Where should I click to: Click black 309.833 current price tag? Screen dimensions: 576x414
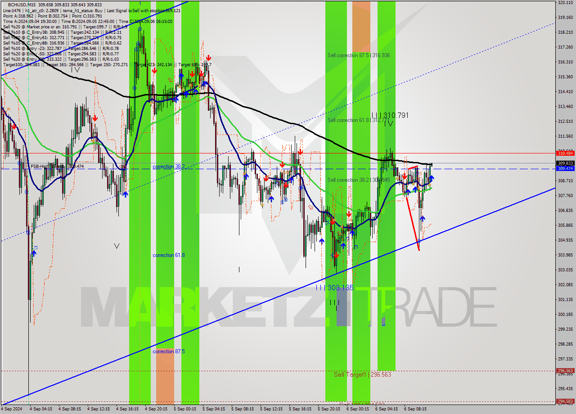click(565, 163)
